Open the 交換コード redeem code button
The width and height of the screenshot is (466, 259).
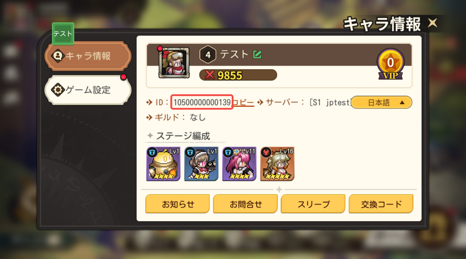pos(381,204)
